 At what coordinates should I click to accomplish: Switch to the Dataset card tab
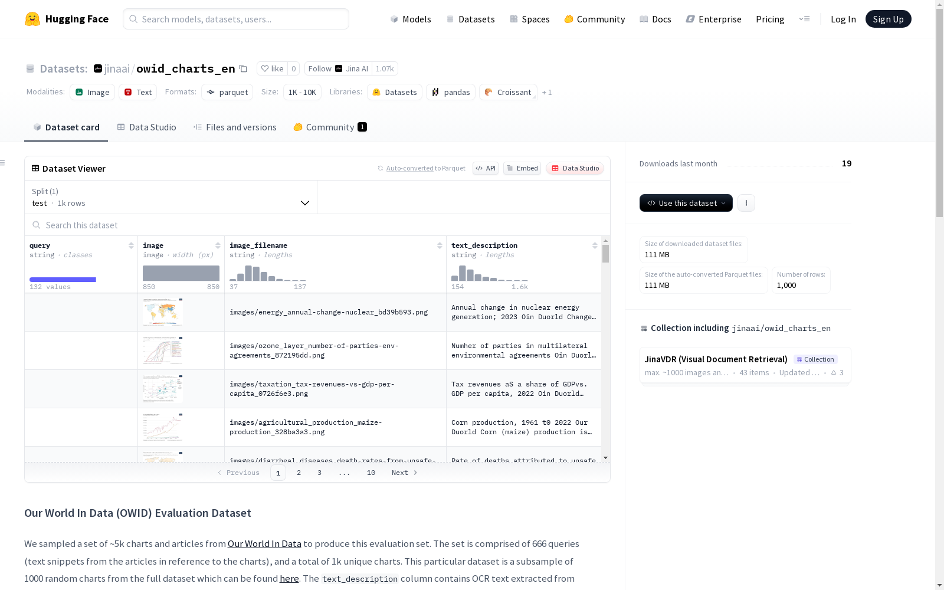(66, 127)
